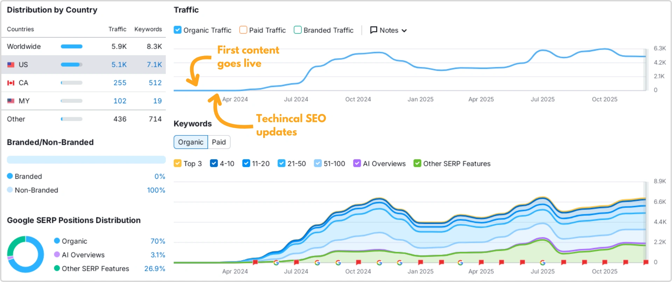Image resolution: width=672 pixels, height=282 pixels.
Task: Toggle the AI Overviews keyword checkbox
Action: pyautogui.click(x=357, y=163)
